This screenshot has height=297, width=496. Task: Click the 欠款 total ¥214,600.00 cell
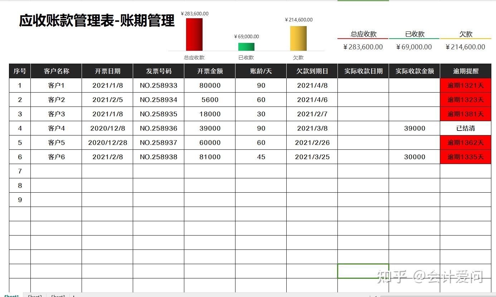click(x=465, y=46)
